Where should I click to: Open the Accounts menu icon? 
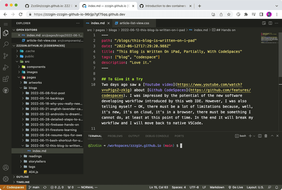5,168
